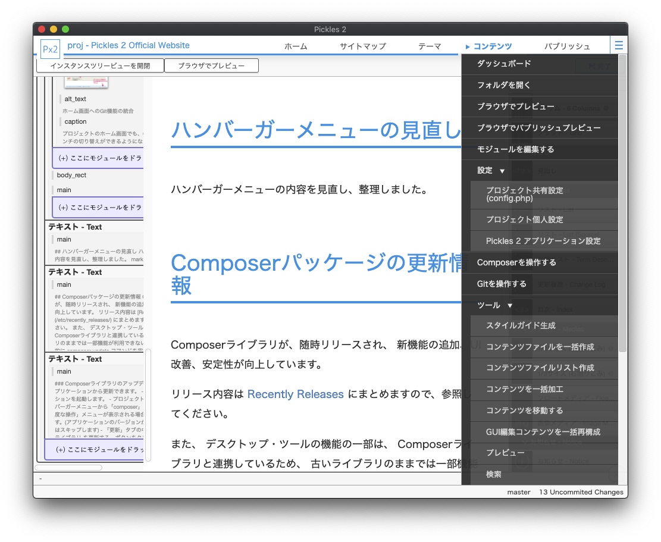
Task: Switch to the サイトマップ tab
Action: [x=363, y=46]
